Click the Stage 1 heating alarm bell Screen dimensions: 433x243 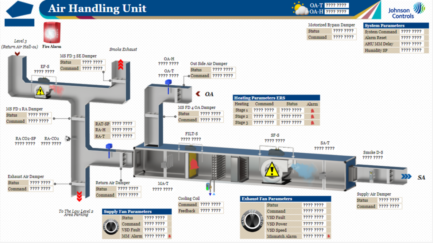[x=312, y=110]
